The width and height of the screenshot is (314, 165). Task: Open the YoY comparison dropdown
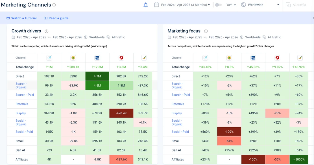tap(231, 5)
